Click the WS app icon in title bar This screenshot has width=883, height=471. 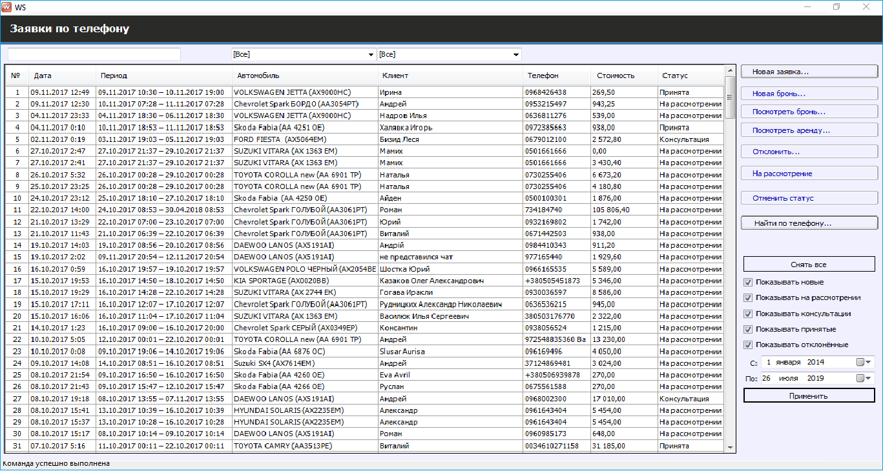(7, 7)
